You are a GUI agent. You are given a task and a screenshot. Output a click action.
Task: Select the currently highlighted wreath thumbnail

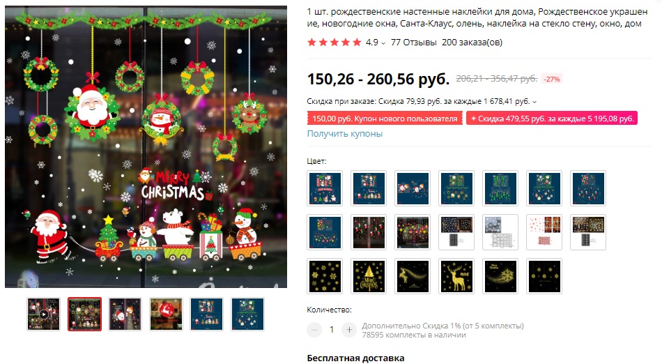coord(84,314)
